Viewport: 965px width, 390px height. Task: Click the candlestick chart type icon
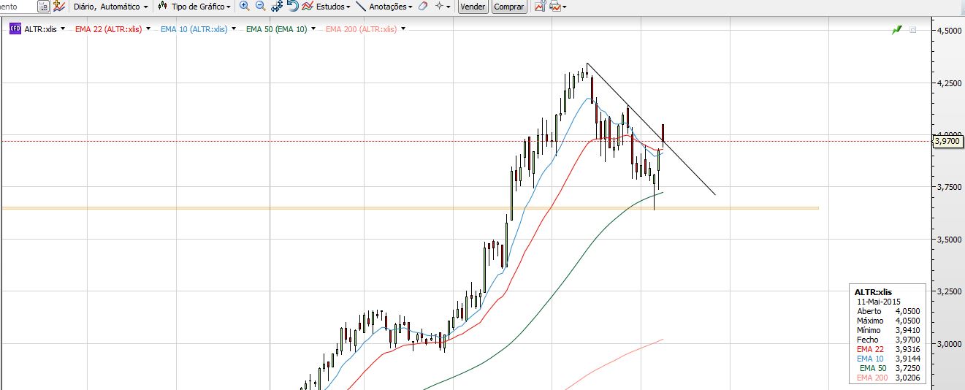point(162,7)
